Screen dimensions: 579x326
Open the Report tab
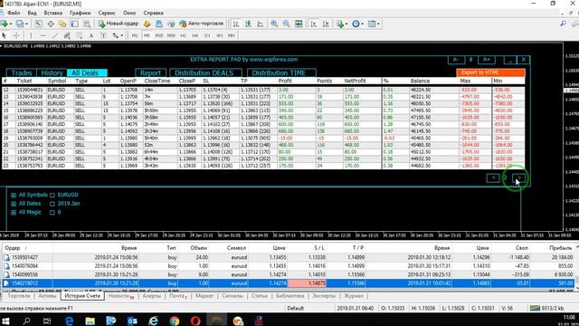[x=151, y=72]
